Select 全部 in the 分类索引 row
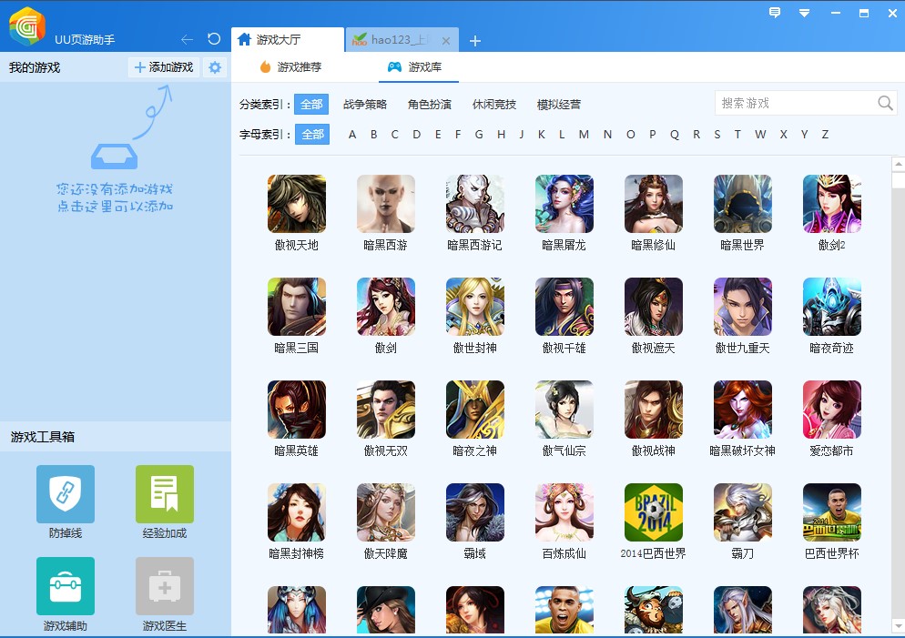905x638 pixels. [311, 104]
